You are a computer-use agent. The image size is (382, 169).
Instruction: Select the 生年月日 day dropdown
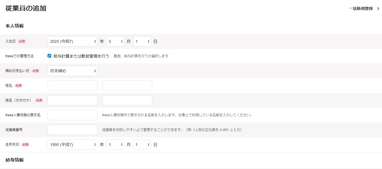point(142,145)
